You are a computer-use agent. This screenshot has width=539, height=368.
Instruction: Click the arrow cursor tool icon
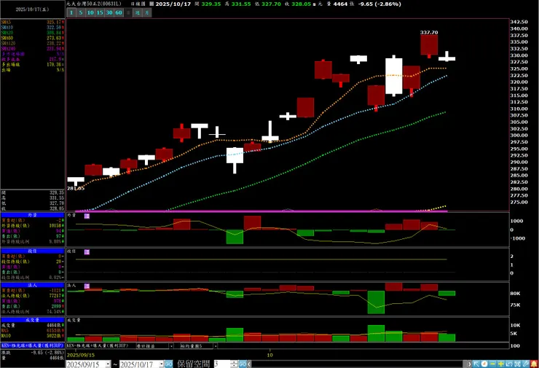pos(476,364)
